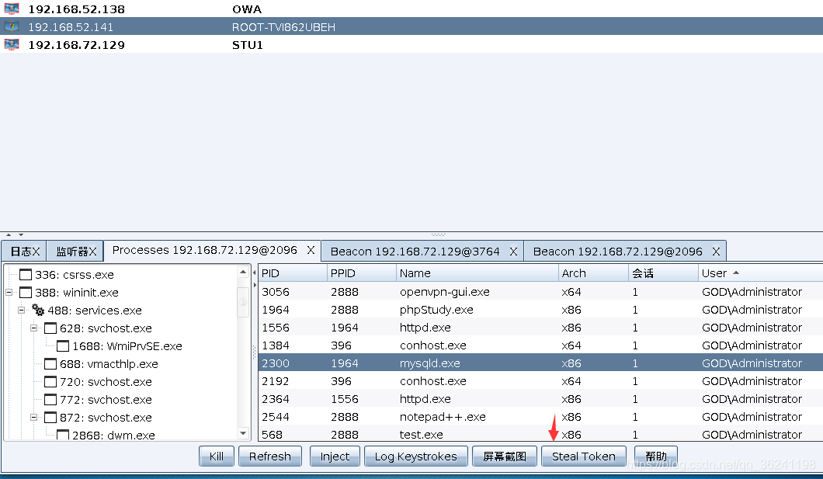Viewport: 823px width, 479px height.
Task: Select the mysqld.exe process row
Action: click(540, 363)
